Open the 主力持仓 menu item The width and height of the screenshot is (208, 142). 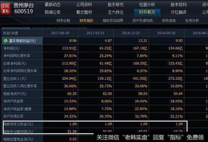115,12
